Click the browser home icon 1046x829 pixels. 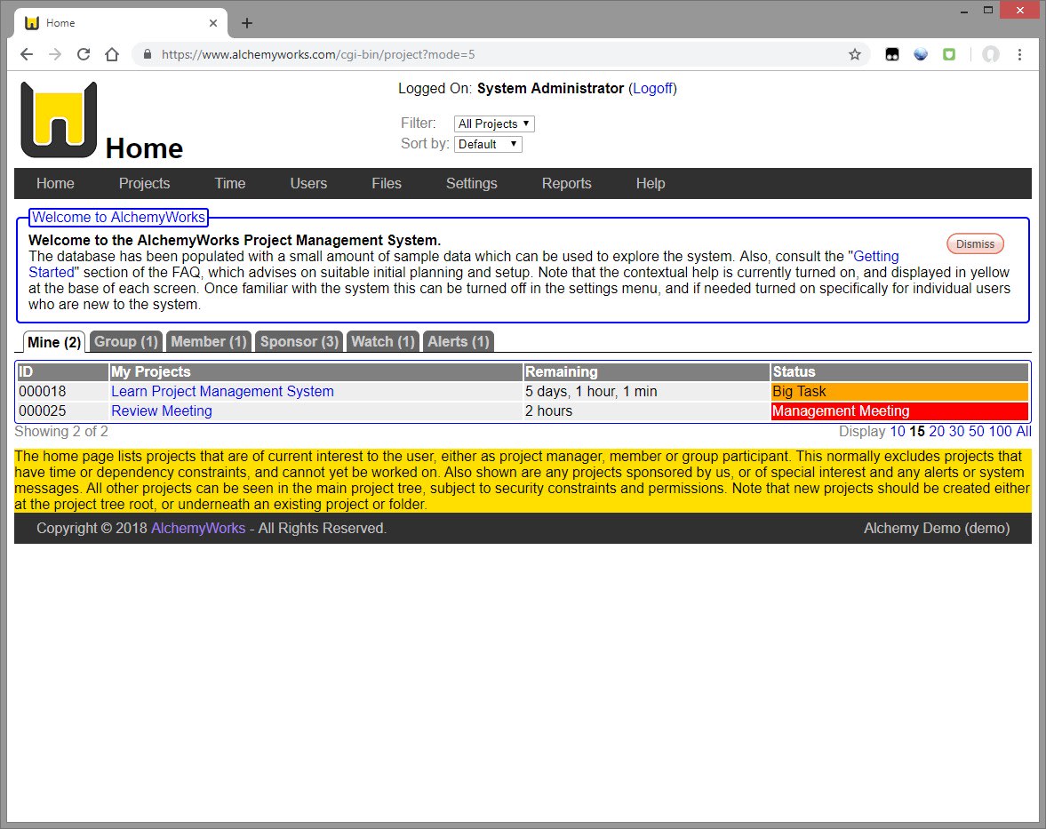click(x=112, y=55)
